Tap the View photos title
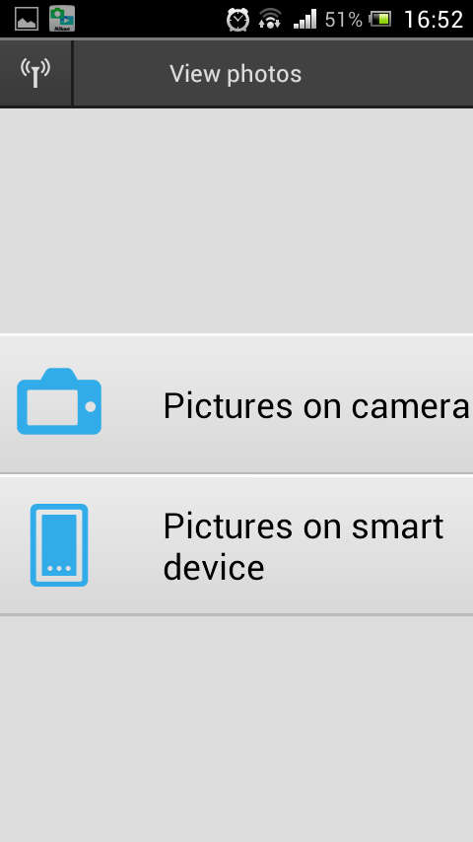Viewport: 473px width, 842px height. point(236,74)
